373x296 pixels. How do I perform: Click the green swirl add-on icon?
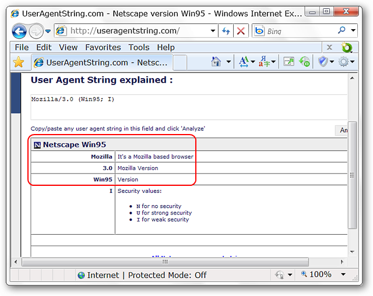347,47
